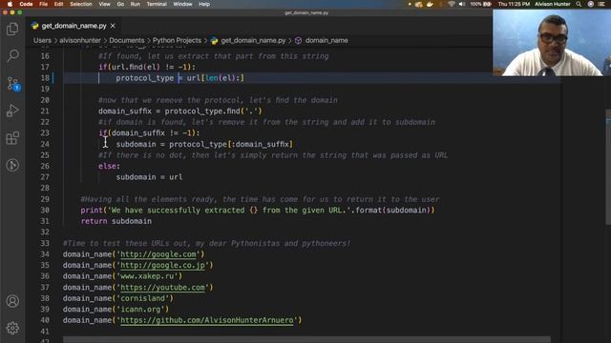Click line number 18 in the gutter
This screenshot has height=343, width=611.
pyautogui.click(x=45, y=78)
